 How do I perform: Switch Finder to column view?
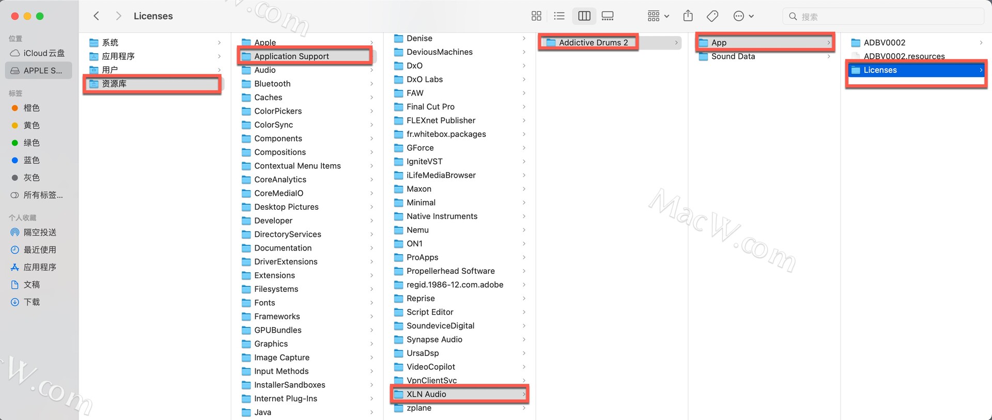coord(584,16)
